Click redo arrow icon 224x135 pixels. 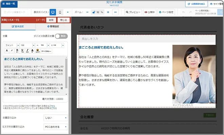coord(190,12)
